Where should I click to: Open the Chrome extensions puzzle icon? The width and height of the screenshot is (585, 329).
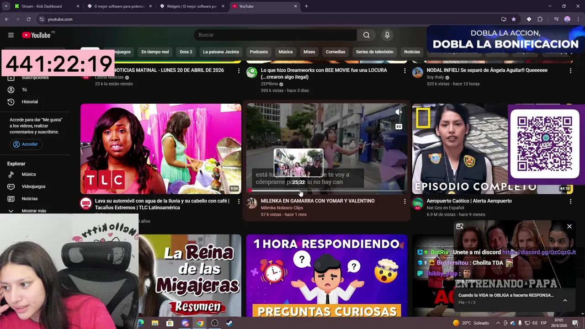[540, 19]
